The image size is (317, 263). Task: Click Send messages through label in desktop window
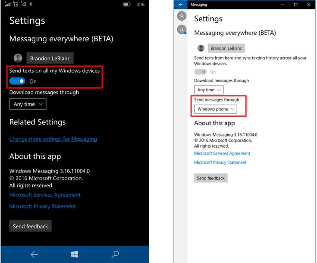coord(217,100)
